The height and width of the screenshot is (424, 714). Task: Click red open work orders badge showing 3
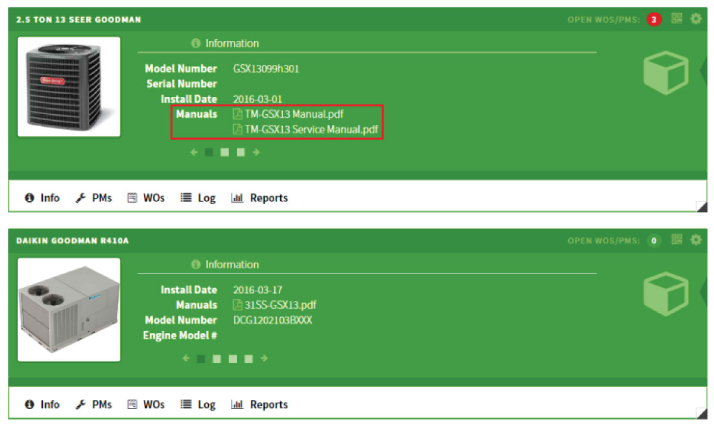point(654,20)
